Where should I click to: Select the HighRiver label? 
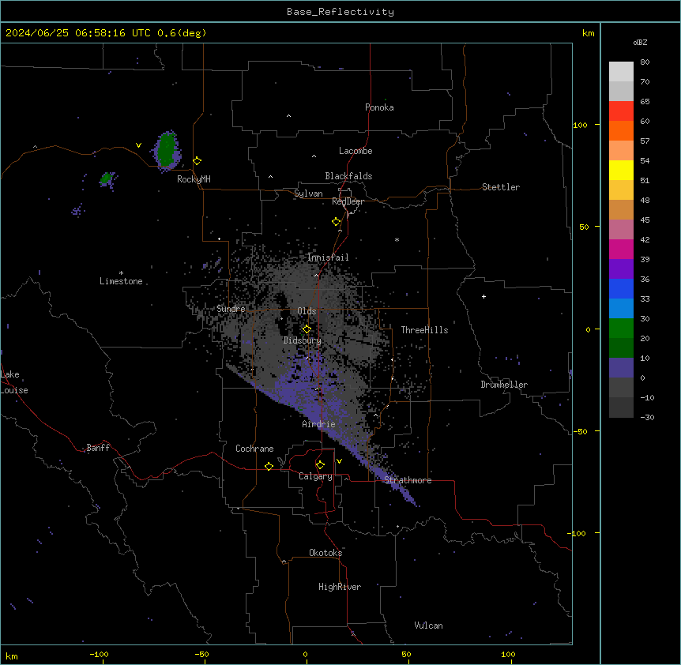[x=340, y=587]
